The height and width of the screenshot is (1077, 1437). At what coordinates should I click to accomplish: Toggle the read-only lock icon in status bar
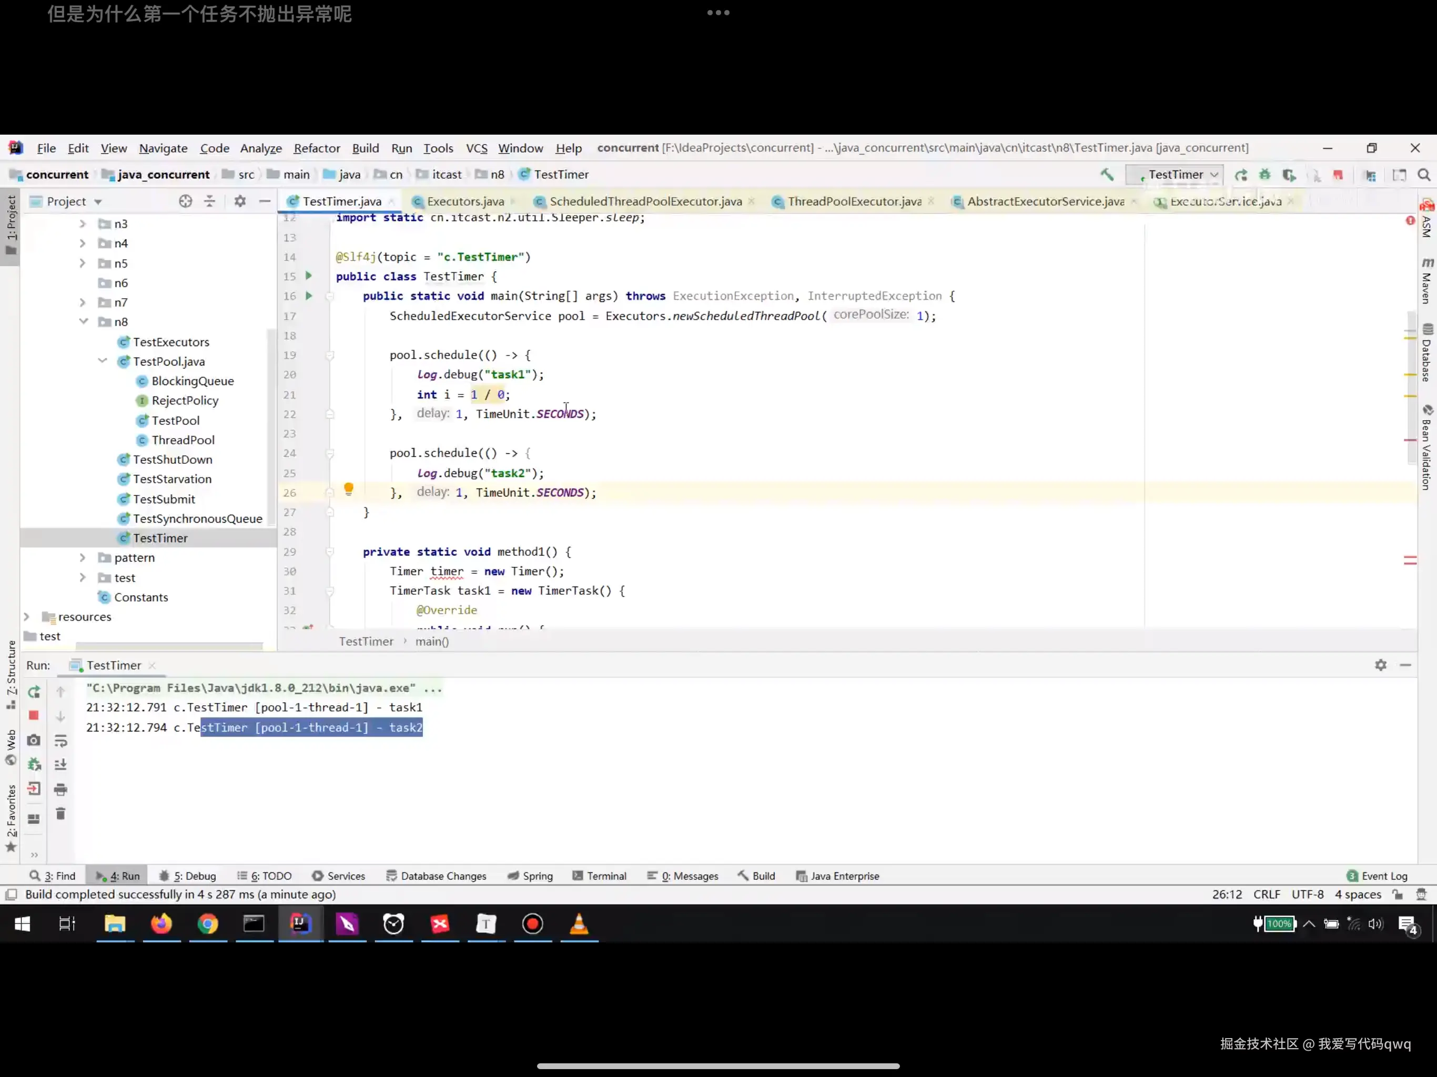click(1398, 895)
